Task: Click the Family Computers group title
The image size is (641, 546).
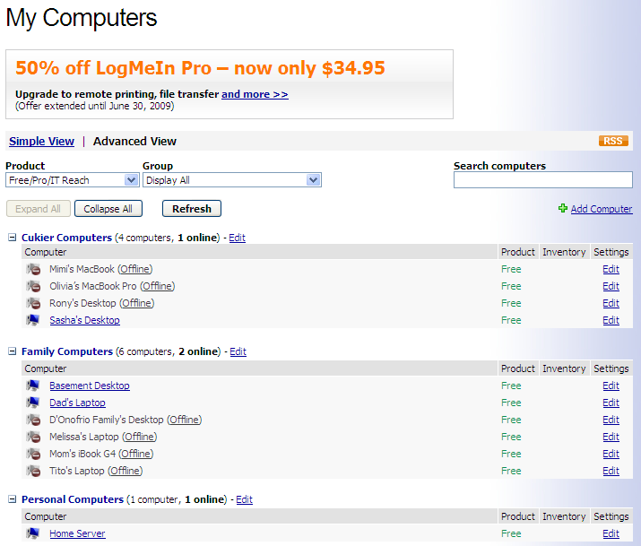Action: pyautogui.click(x=67, y=351)
